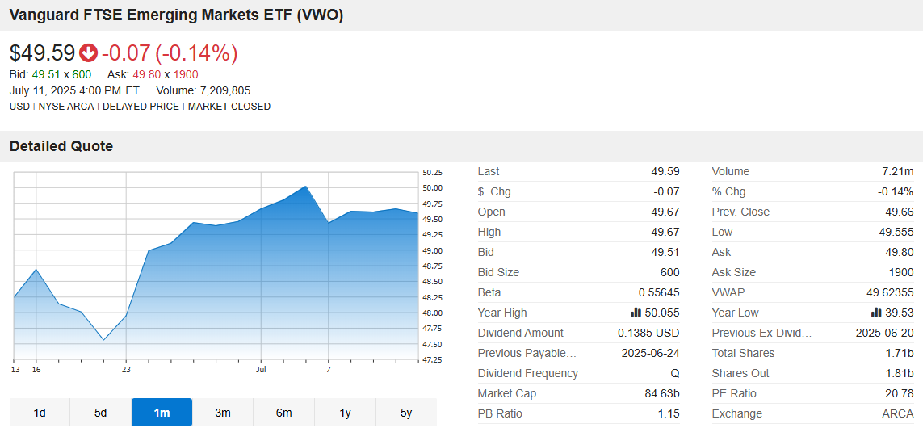Click the PB Ratio value 1.15
This screenshot has width=923, height=428.
(x=669, y=413)
